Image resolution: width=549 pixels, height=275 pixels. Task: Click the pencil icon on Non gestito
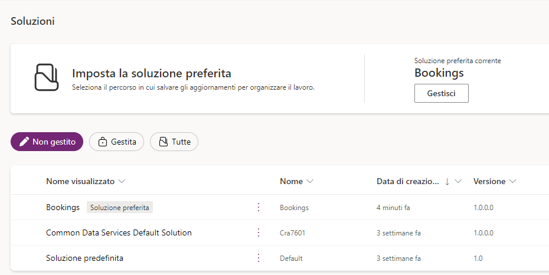click(x=24, y=142)
